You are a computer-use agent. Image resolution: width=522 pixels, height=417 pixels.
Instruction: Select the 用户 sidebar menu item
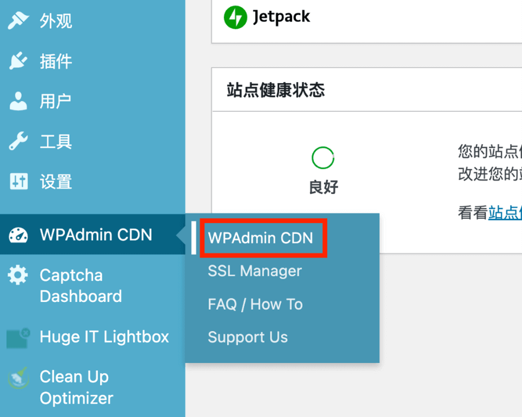tap(56, 101)
